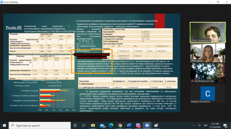
Task: Launch Microsoft Edge from the taskbar
Action: tap(111, 125)
